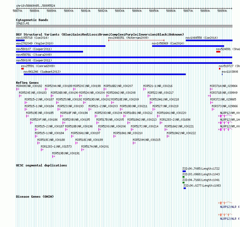Screen dimensions: 240x227
Task: Select the MIR518A1 gene arrow marker
Action: [x=115, y=136]
